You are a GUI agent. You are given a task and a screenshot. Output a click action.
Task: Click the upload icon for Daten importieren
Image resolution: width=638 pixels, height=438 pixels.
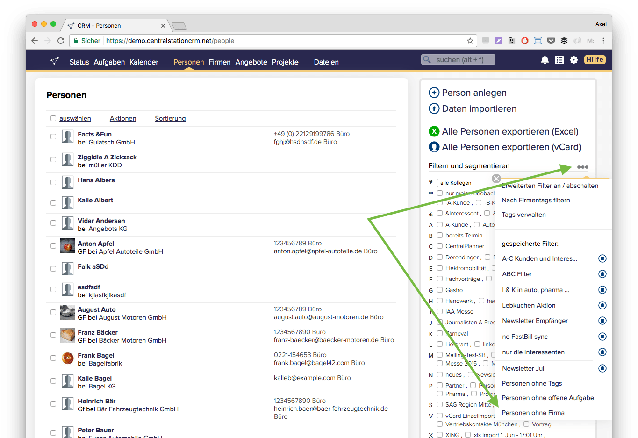[434, 108]
